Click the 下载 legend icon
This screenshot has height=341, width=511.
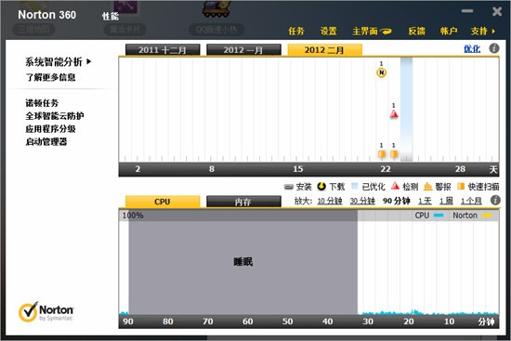[x=321, y=187]
